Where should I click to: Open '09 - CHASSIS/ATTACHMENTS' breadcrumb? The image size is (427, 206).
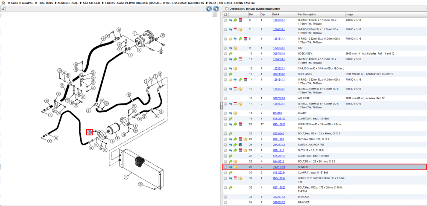[x=185, y=3]
